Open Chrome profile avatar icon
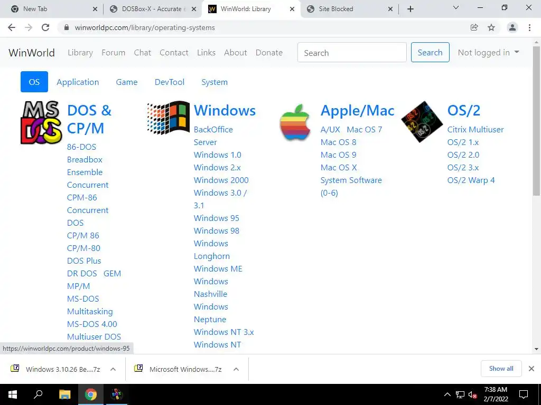 click(x=512, y=27)
